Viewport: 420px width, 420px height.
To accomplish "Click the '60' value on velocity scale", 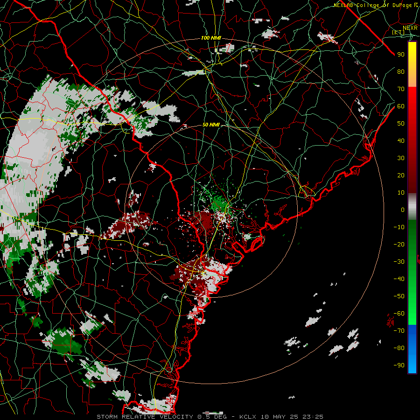I will point(401,106).
